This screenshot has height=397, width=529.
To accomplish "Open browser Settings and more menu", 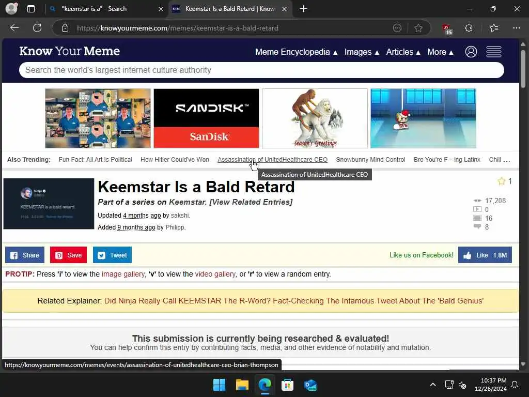I will tap(516, 28).
